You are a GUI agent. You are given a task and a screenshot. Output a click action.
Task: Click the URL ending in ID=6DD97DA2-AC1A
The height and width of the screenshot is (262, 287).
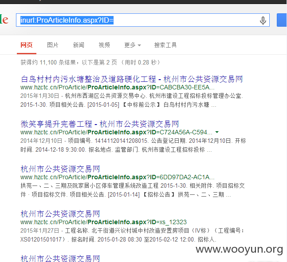point(117,177)
